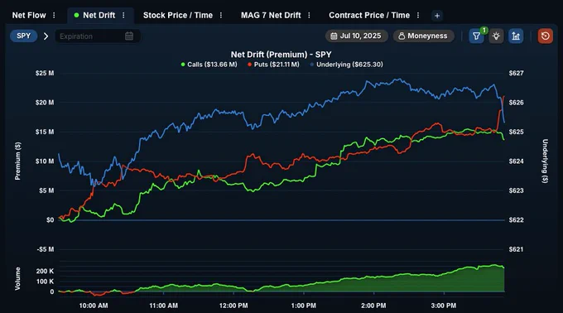Open Contract Price / Time options menu
This screenshot has height=313, width=563.
(x=418, y=16)
